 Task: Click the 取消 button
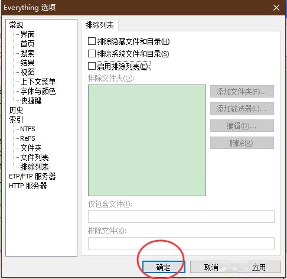(211, 267)
